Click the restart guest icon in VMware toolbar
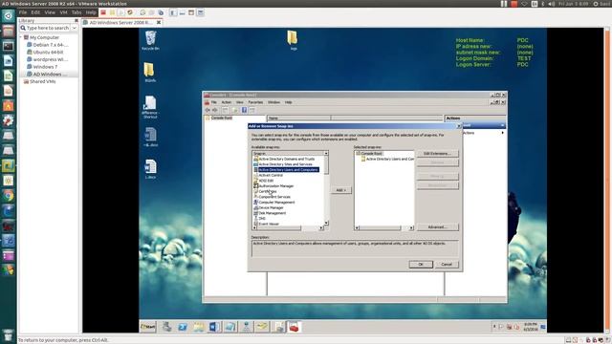612x344 pixels. (x=130, y=12)
